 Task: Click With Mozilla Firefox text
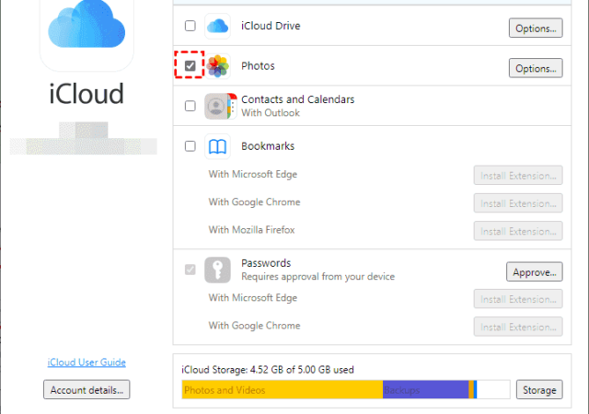tap(251, 230)
